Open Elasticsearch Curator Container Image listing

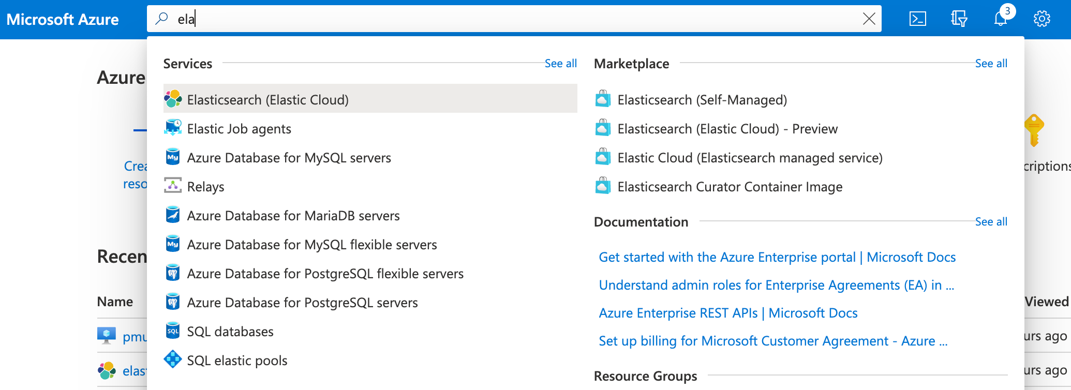(x=730, y=187)
